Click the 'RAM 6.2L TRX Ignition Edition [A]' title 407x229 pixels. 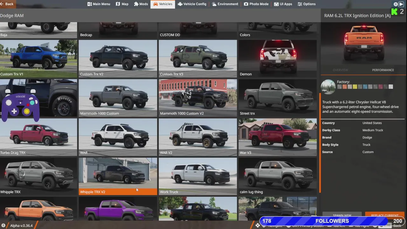357,16
